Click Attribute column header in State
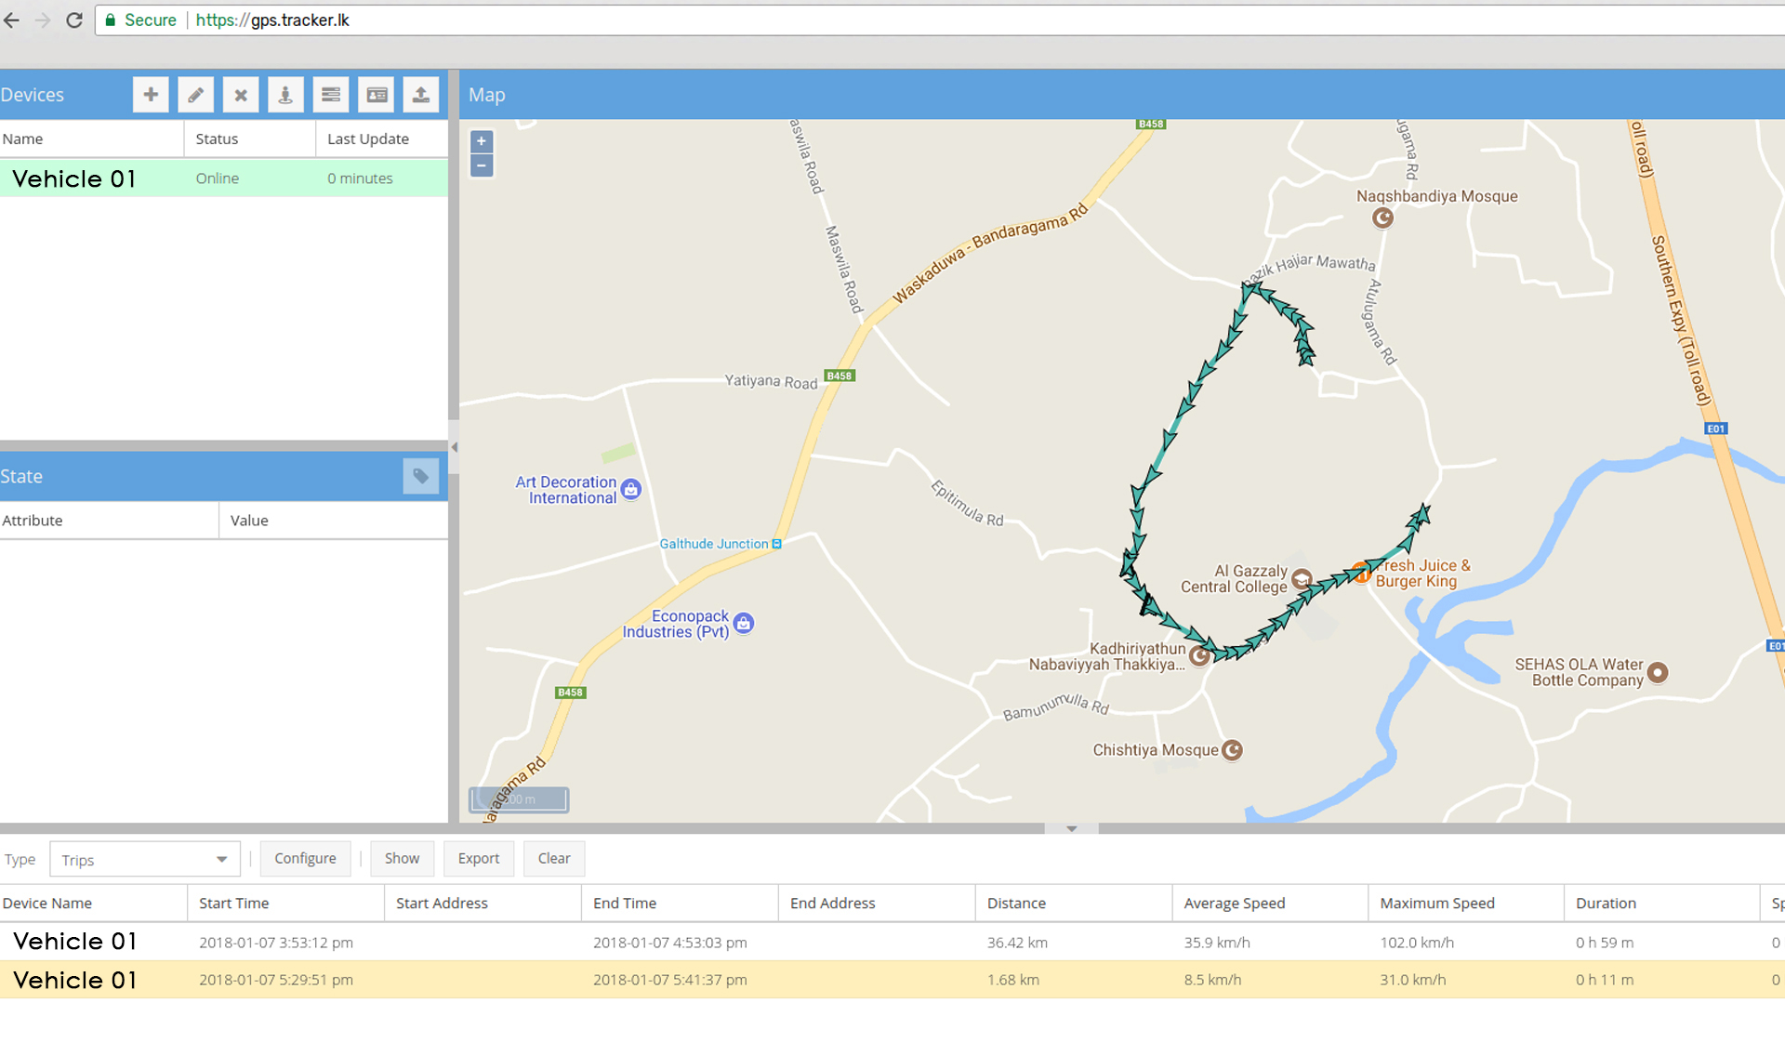Image resolution: width=1785 pixels, height=1056 pixels. [109, 521]
